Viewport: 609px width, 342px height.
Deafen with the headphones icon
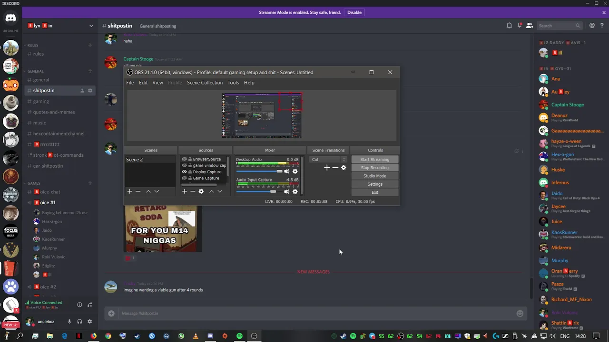79,322
